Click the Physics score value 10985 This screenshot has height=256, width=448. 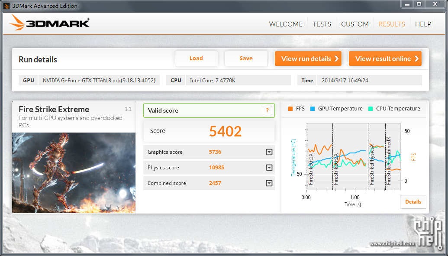point(216,168)
